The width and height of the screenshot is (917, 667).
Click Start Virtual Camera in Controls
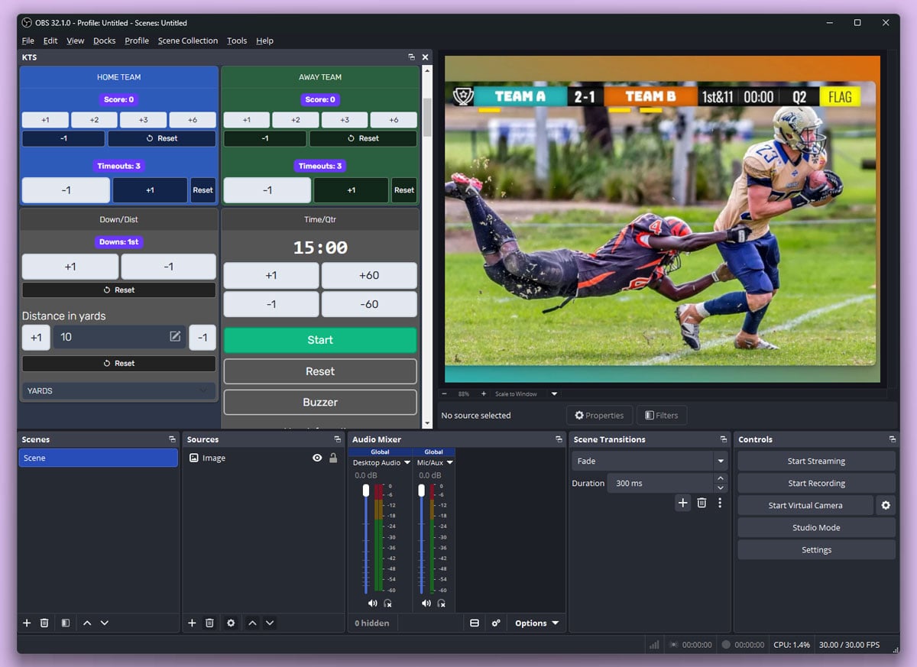click(805, 505)
